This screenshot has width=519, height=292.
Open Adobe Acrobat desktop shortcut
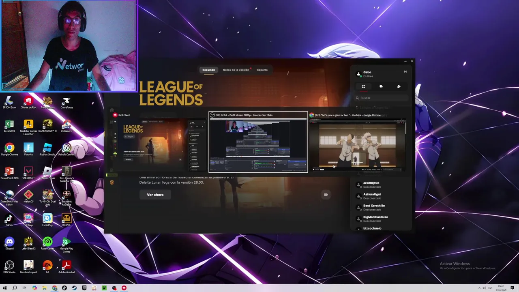click(66, 267)
